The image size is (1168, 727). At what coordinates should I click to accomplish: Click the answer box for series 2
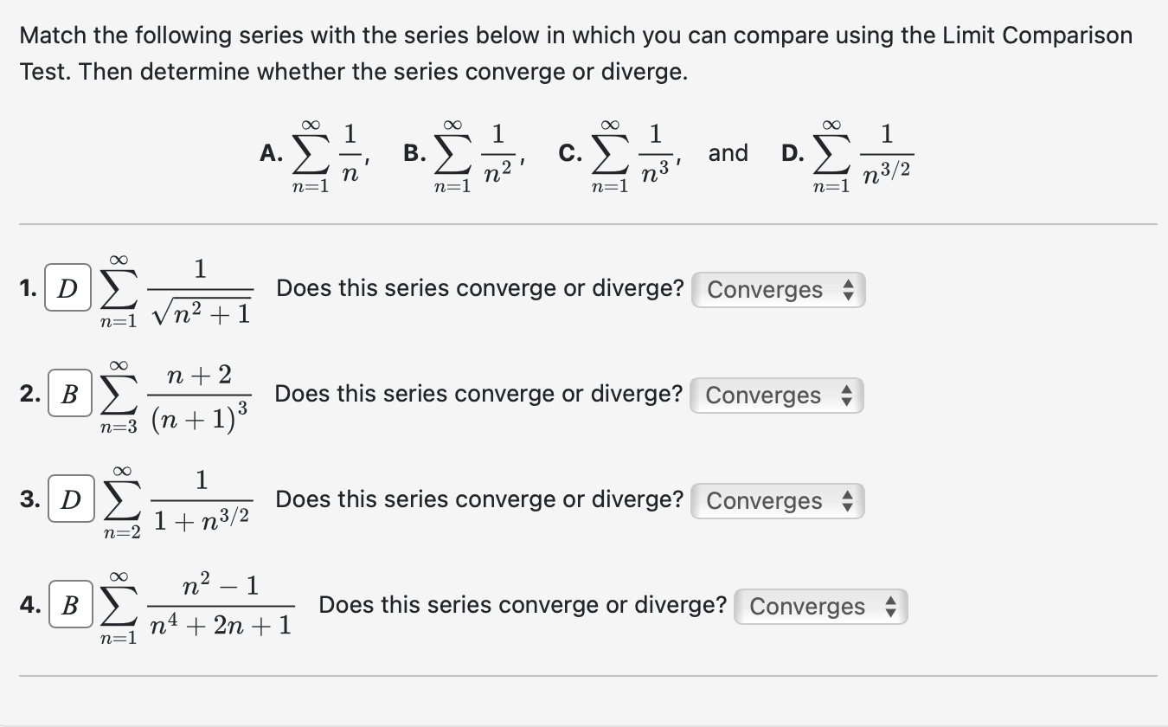(69, 395)
